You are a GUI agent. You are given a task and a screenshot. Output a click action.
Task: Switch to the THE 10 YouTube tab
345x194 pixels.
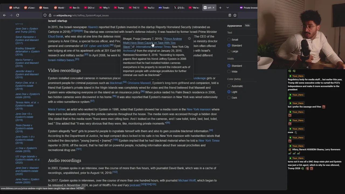(134, 8)
